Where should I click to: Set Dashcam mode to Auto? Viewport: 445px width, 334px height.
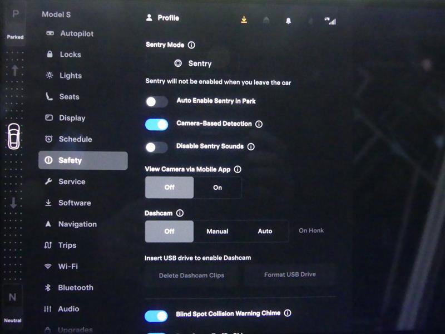[x=266, y=231]
